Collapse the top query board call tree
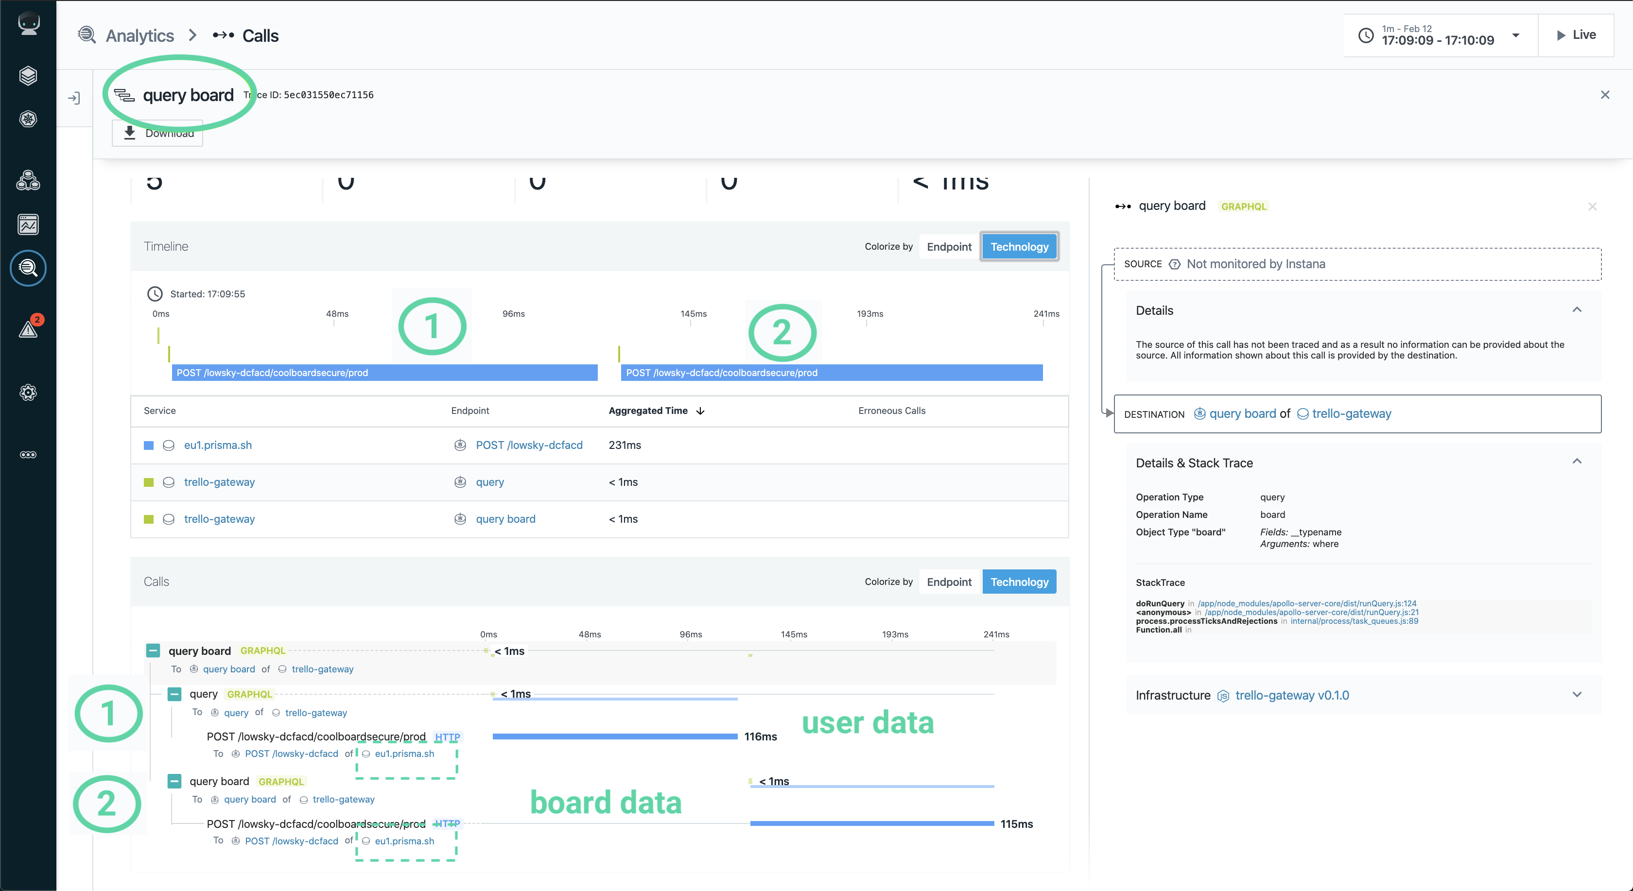 [153, 651]
